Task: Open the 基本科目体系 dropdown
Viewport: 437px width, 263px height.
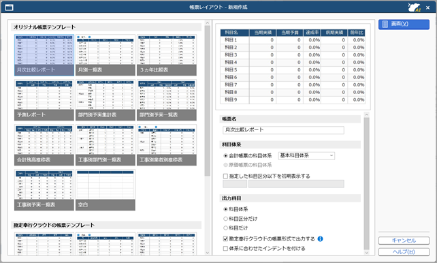Action: [x=306, y=155]
